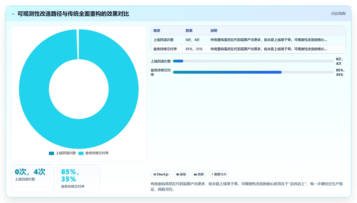Click the Chart.js tag chip

(x=161, y=174)
